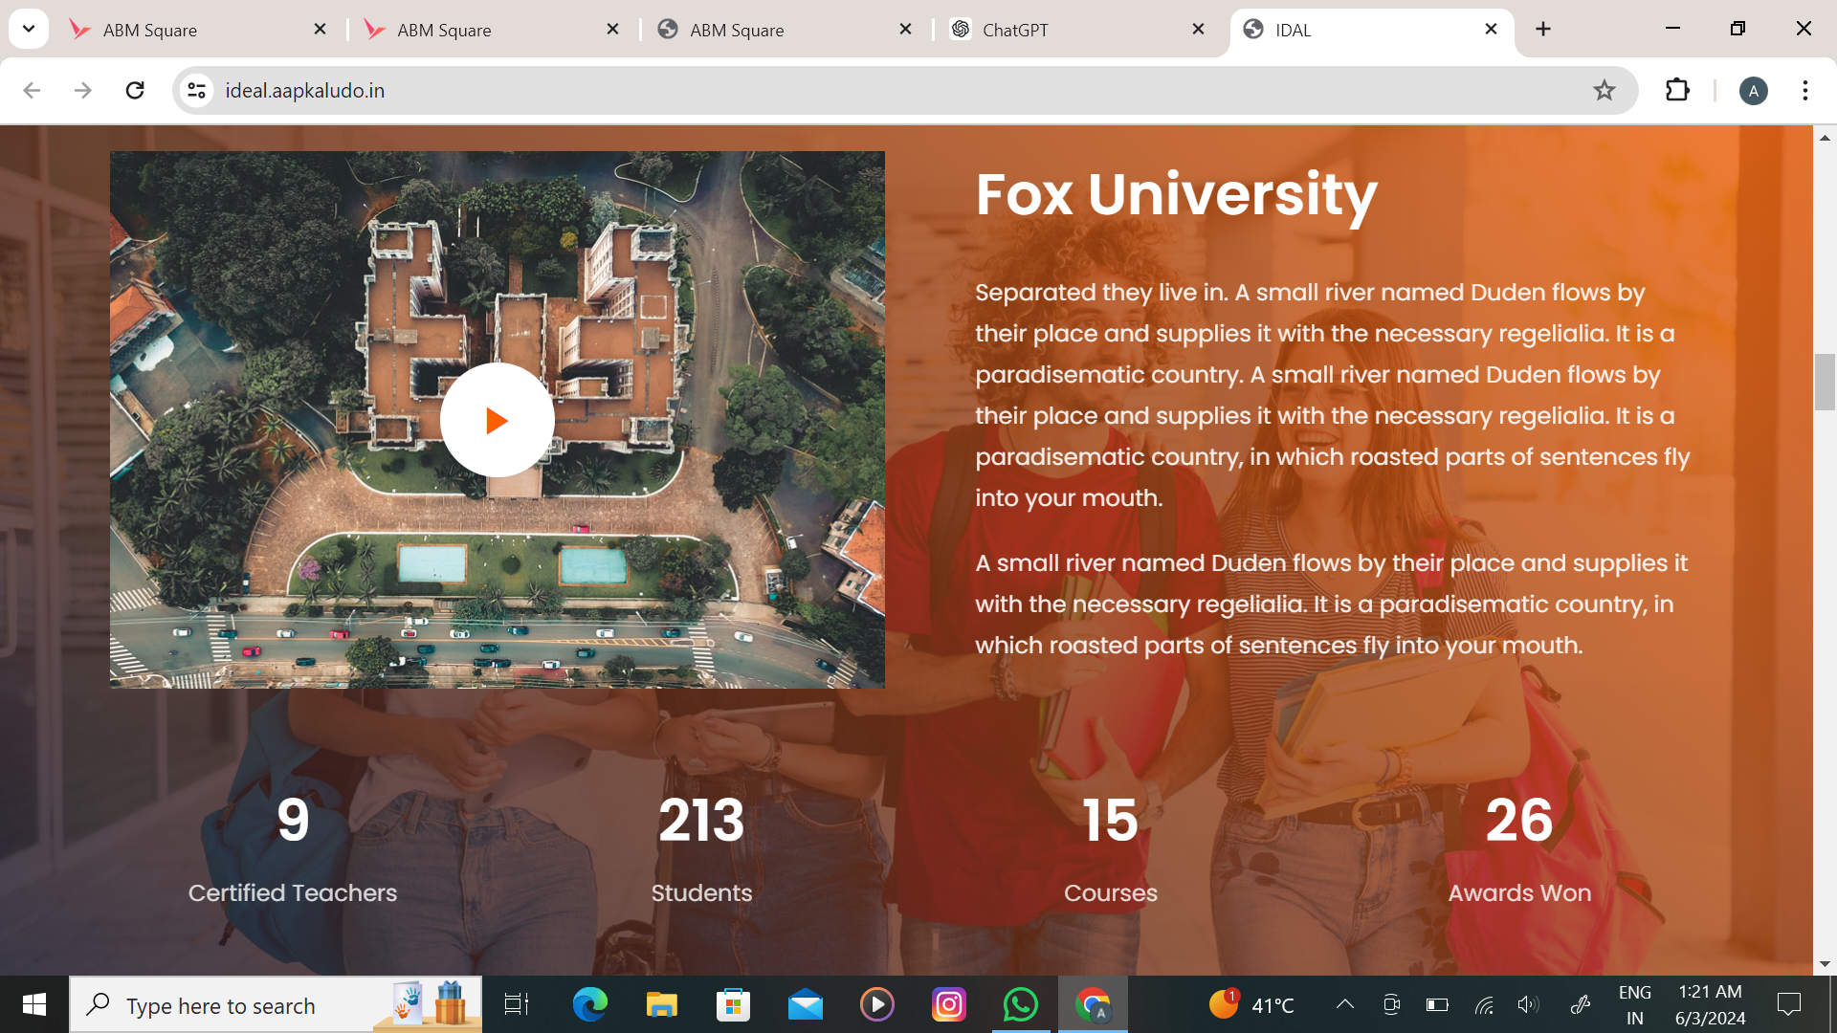Bookmark this page with the star icon

[x=1604, y=90]
